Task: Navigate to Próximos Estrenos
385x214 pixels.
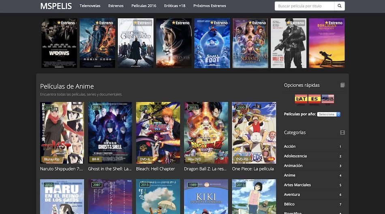Action: [210, 6]
